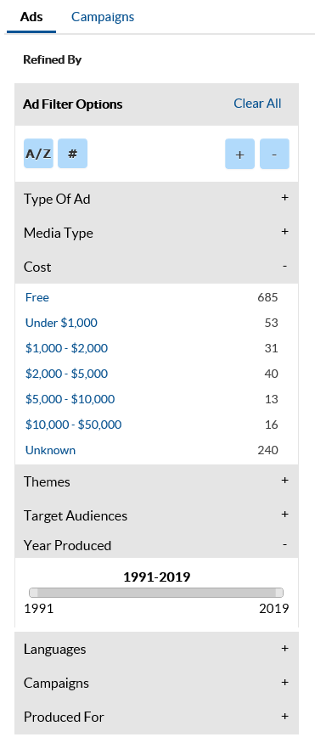Filter by Free cost ads

[x=37, y=297]
